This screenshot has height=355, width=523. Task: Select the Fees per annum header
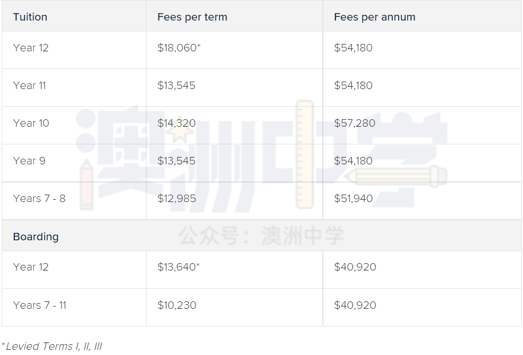375,17
